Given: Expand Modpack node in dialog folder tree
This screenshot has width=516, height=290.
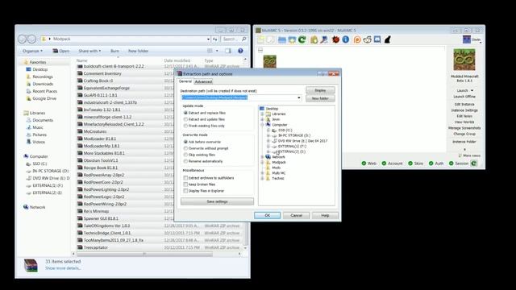Looking at the screenshot, I should pyautogui.click(x=262, y=163).
